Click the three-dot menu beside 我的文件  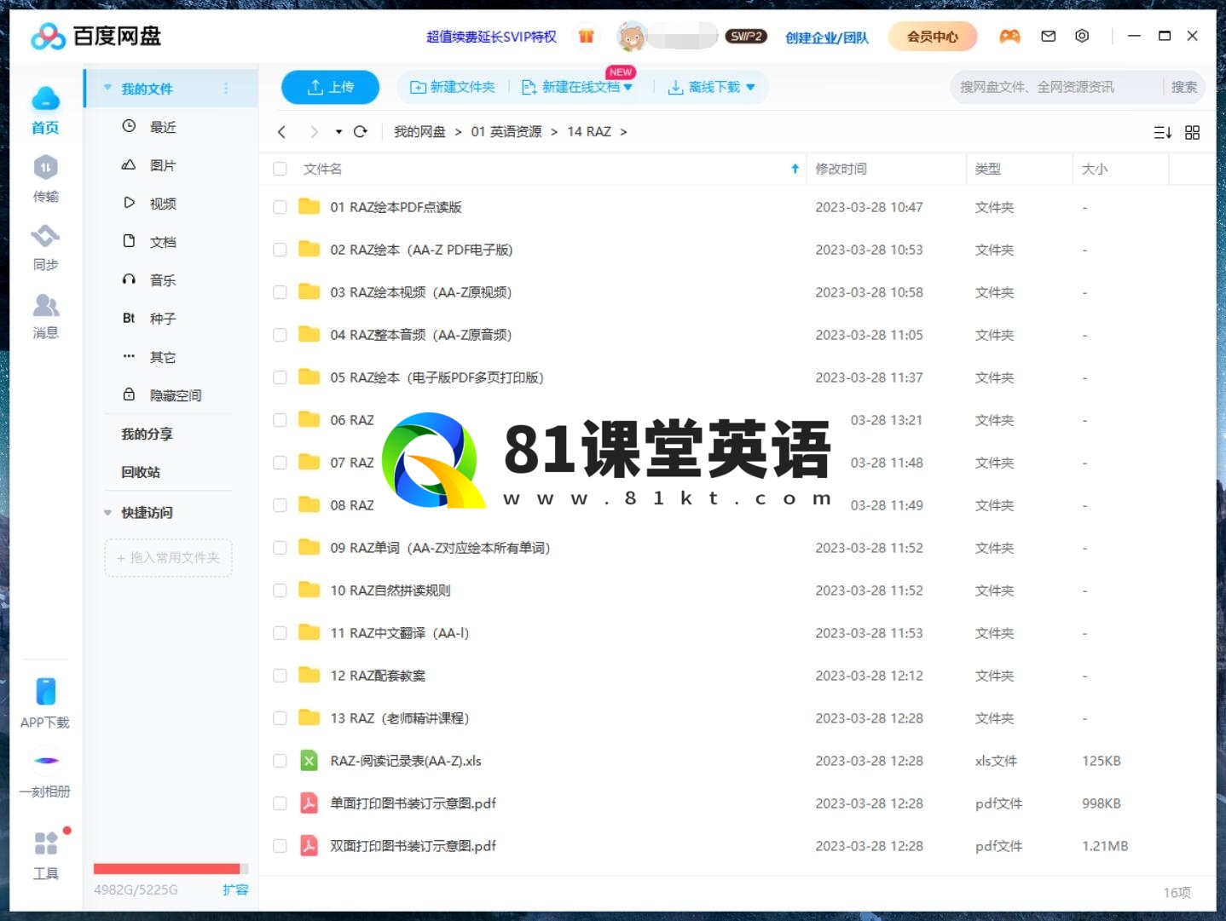(226, 89)
